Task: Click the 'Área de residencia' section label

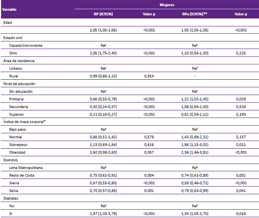Action: coord(19,61)
